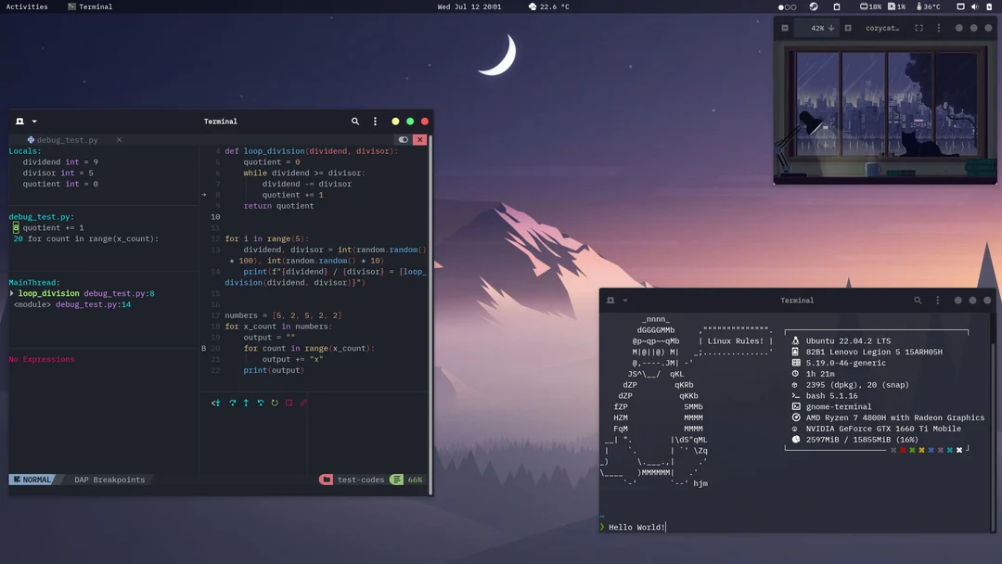1002x564 pixels.
Task: Select the Step Over debug icon
Action: 233,403
